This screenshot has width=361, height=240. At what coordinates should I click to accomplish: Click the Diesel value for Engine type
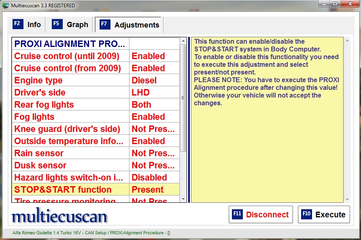[154, 80]
